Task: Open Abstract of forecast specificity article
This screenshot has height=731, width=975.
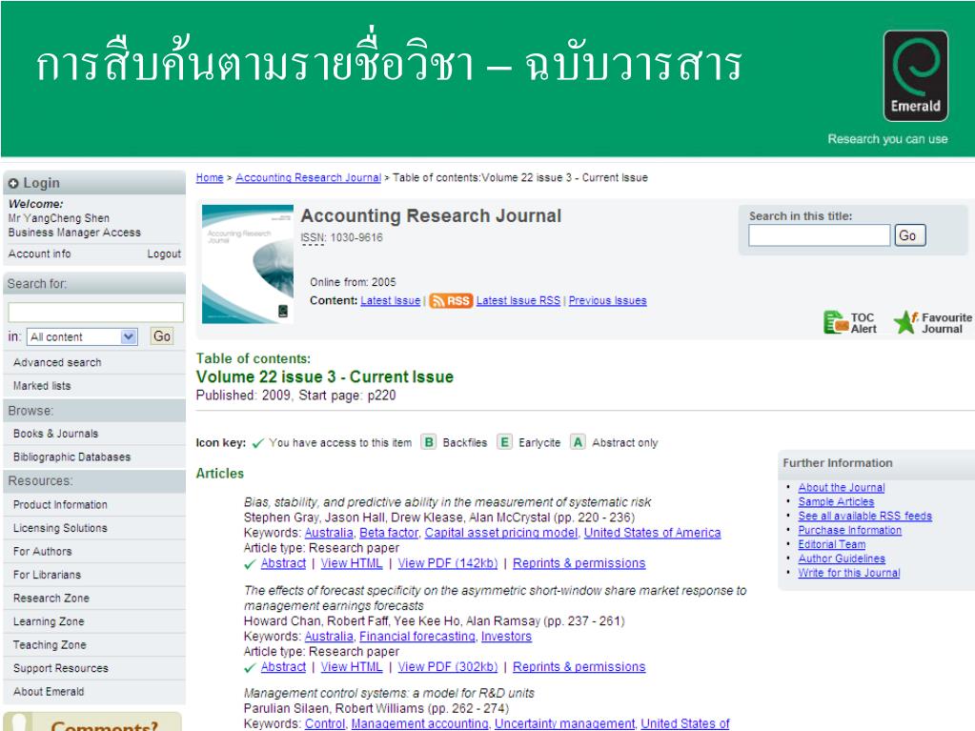Action: (284, 667)
